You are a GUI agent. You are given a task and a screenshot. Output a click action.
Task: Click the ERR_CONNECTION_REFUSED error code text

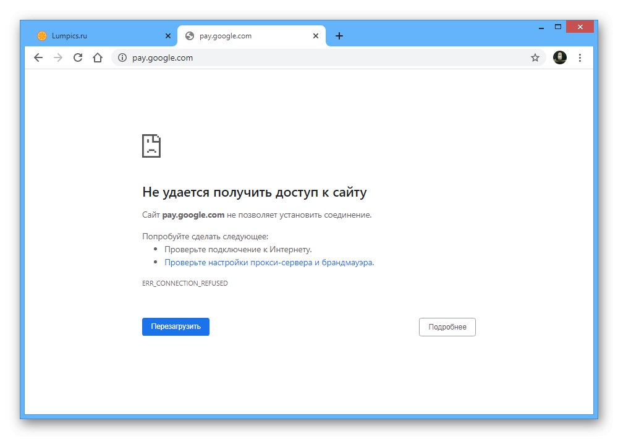click(185, 283)
